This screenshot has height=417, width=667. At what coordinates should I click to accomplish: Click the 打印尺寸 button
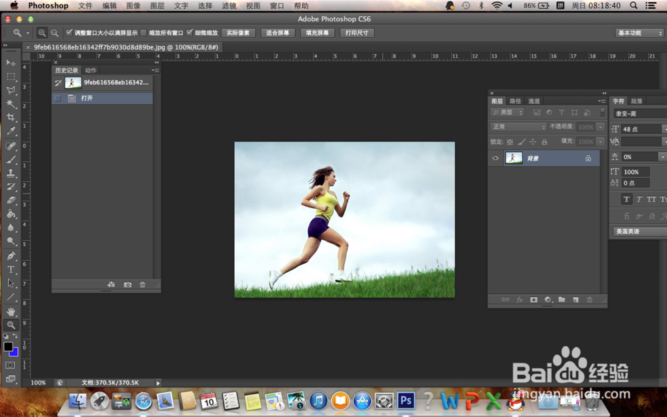point(357,33)
